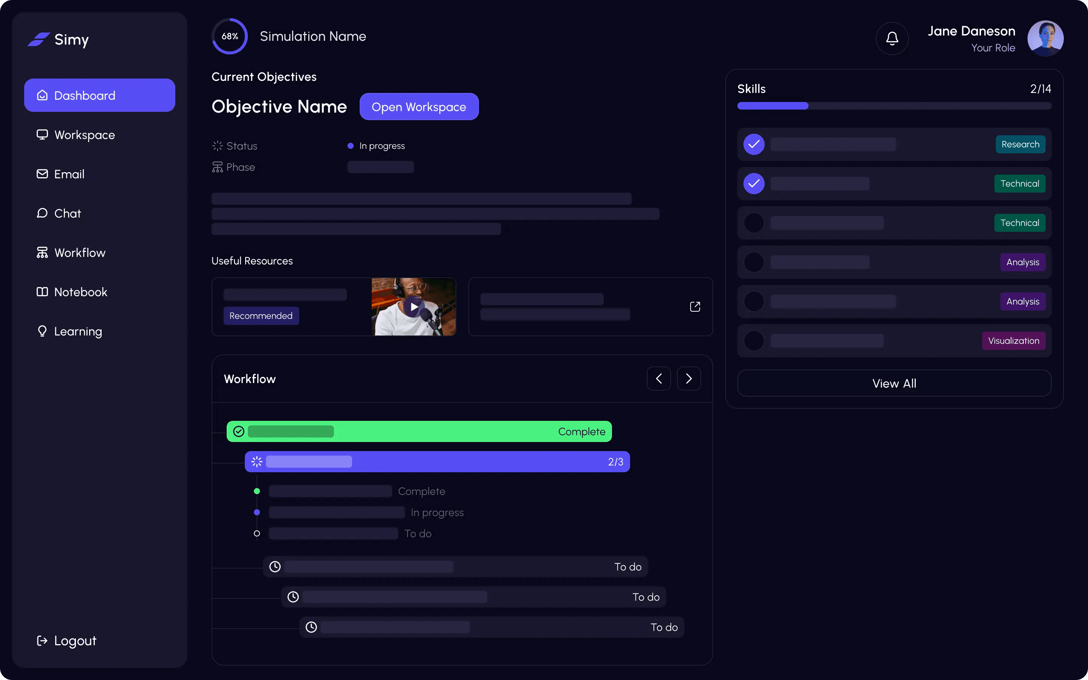Click the Open Workspace button
1088x680 pixels.
[x=419, y=107]
